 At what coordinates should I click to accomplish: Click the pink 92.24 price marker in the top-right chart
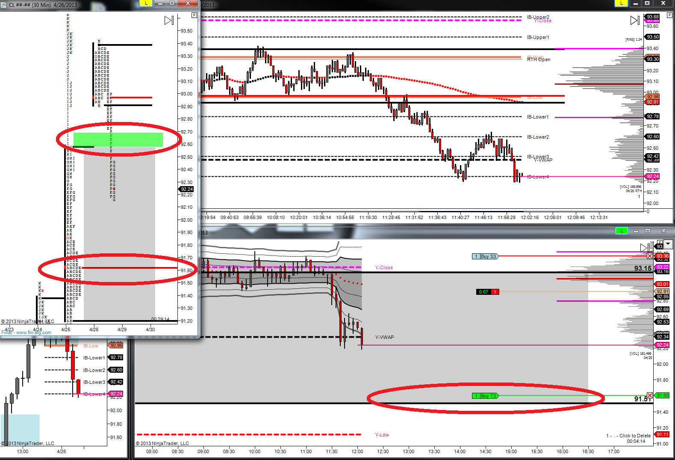[x=652, y=176]
